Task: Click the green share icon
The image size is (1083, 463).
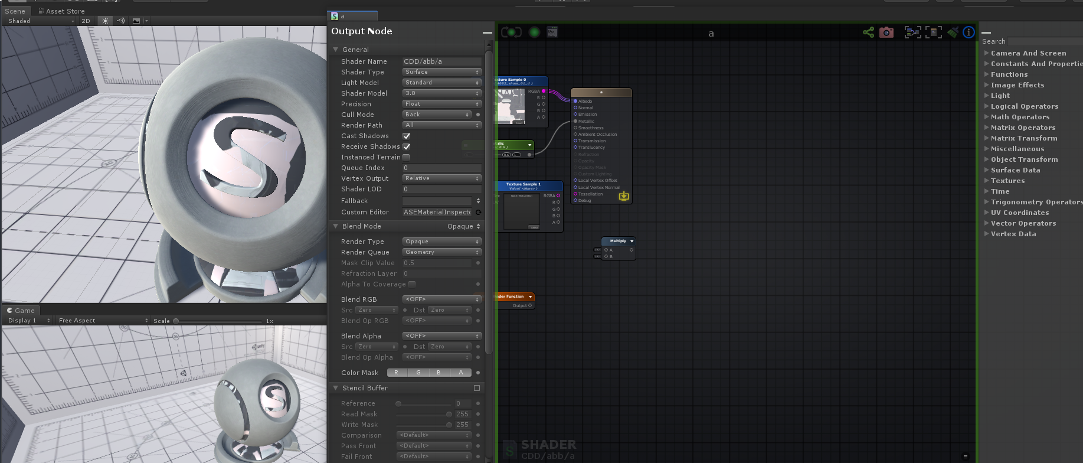Action: pyautogui.click(x=868, y=32)
